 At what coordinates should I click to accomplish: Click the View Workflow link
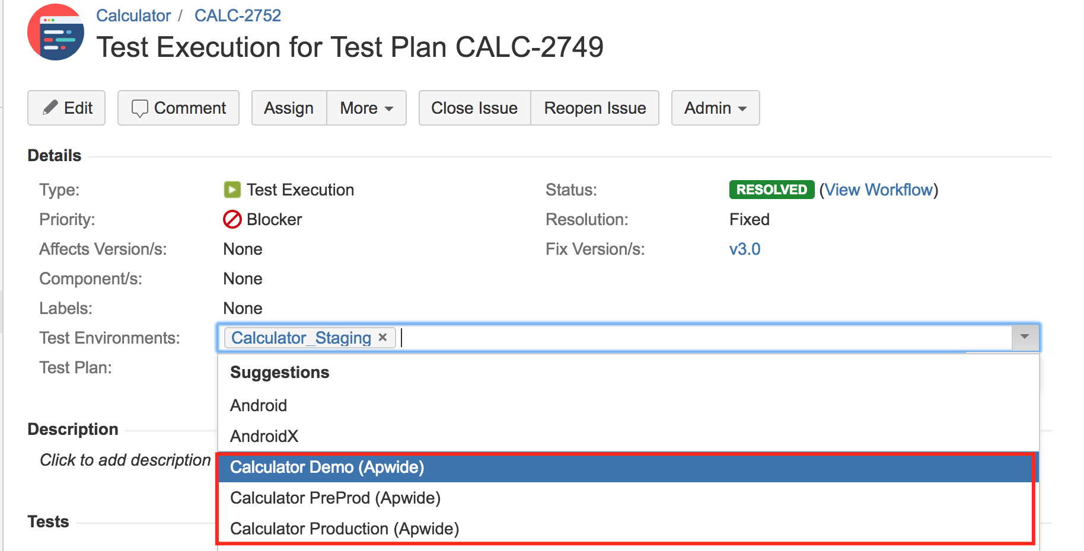pyautogui.click(x=879, y=190)
